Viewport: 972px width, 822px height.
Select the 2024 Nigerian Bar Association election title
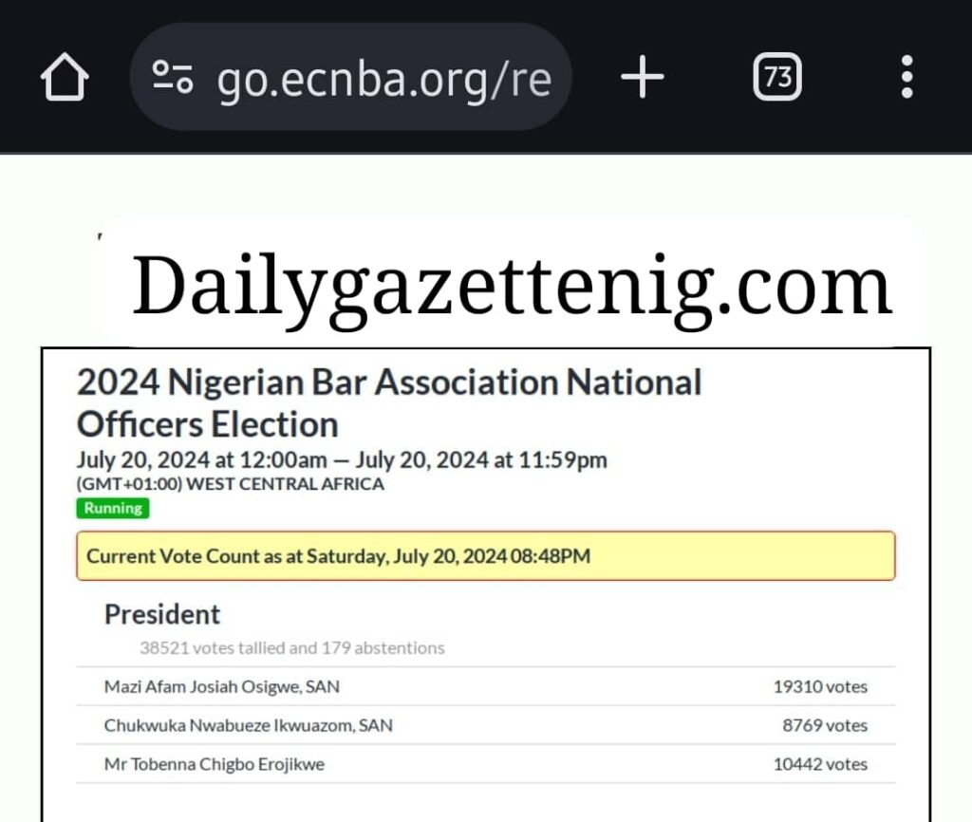coord(389,402)
